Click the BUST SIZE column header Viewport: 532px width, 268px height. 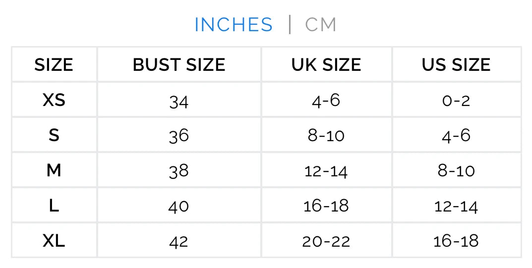click(179, 65)
